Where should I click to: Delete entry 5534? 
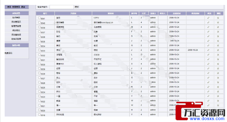[218, 46]
